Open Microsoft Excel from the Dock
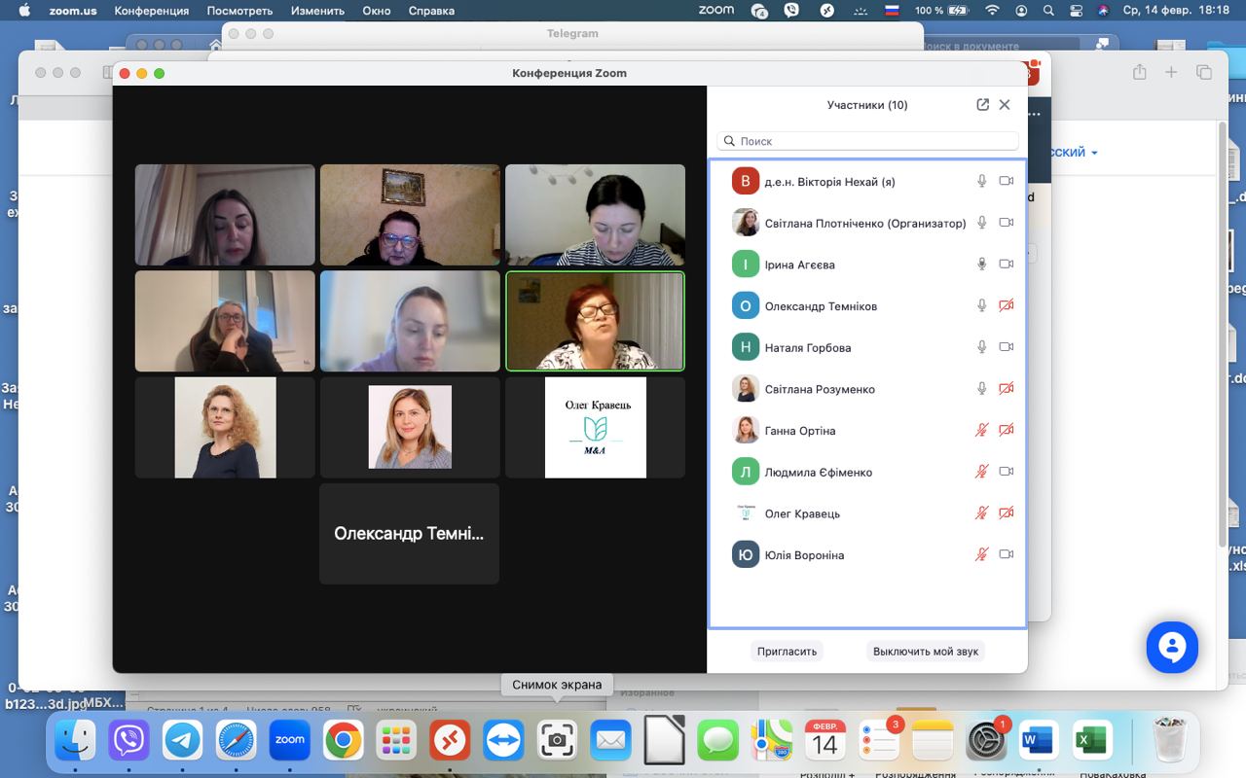Screen dimensions: 1246x778 click(x=1093, y=741)
